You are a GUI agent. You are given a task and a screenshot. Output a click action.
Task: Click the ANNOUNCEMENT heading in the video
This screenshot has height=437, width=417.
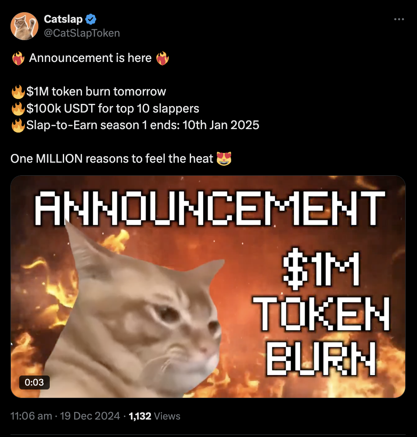coord(210,208)
